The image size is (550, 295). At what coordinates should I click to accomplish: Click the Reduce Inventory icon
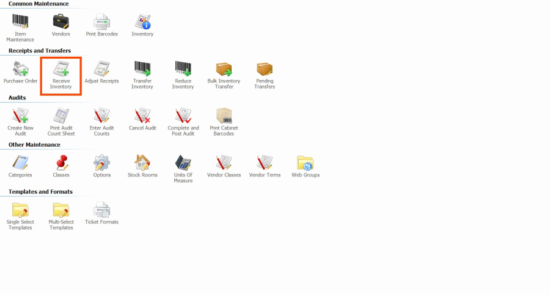[x=183, y=69]
